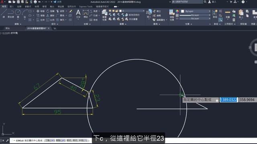The image size is (257, 144).
Task: Expand the Block panel title dropdown
Action: pyautogui.click(x=157, y=24)
